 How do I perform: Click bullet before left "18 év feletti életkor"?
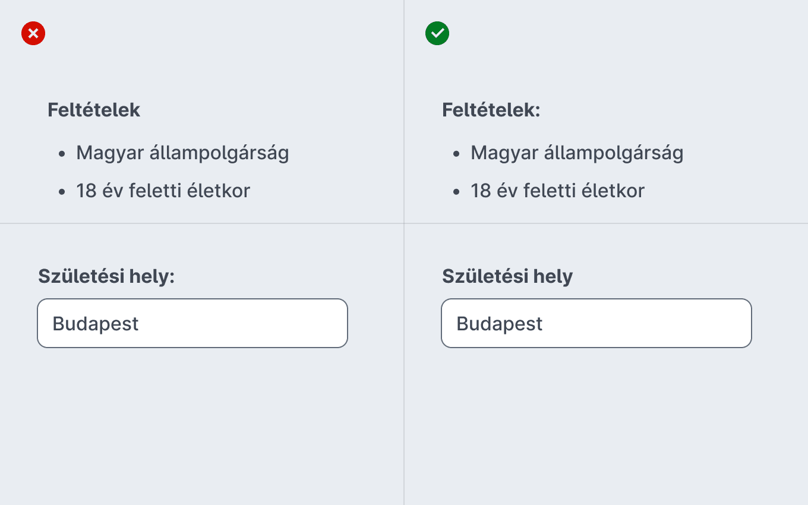62,192
